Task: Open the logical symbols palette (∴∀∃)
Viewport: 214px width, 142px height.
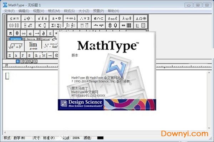Action: point(85,18)
